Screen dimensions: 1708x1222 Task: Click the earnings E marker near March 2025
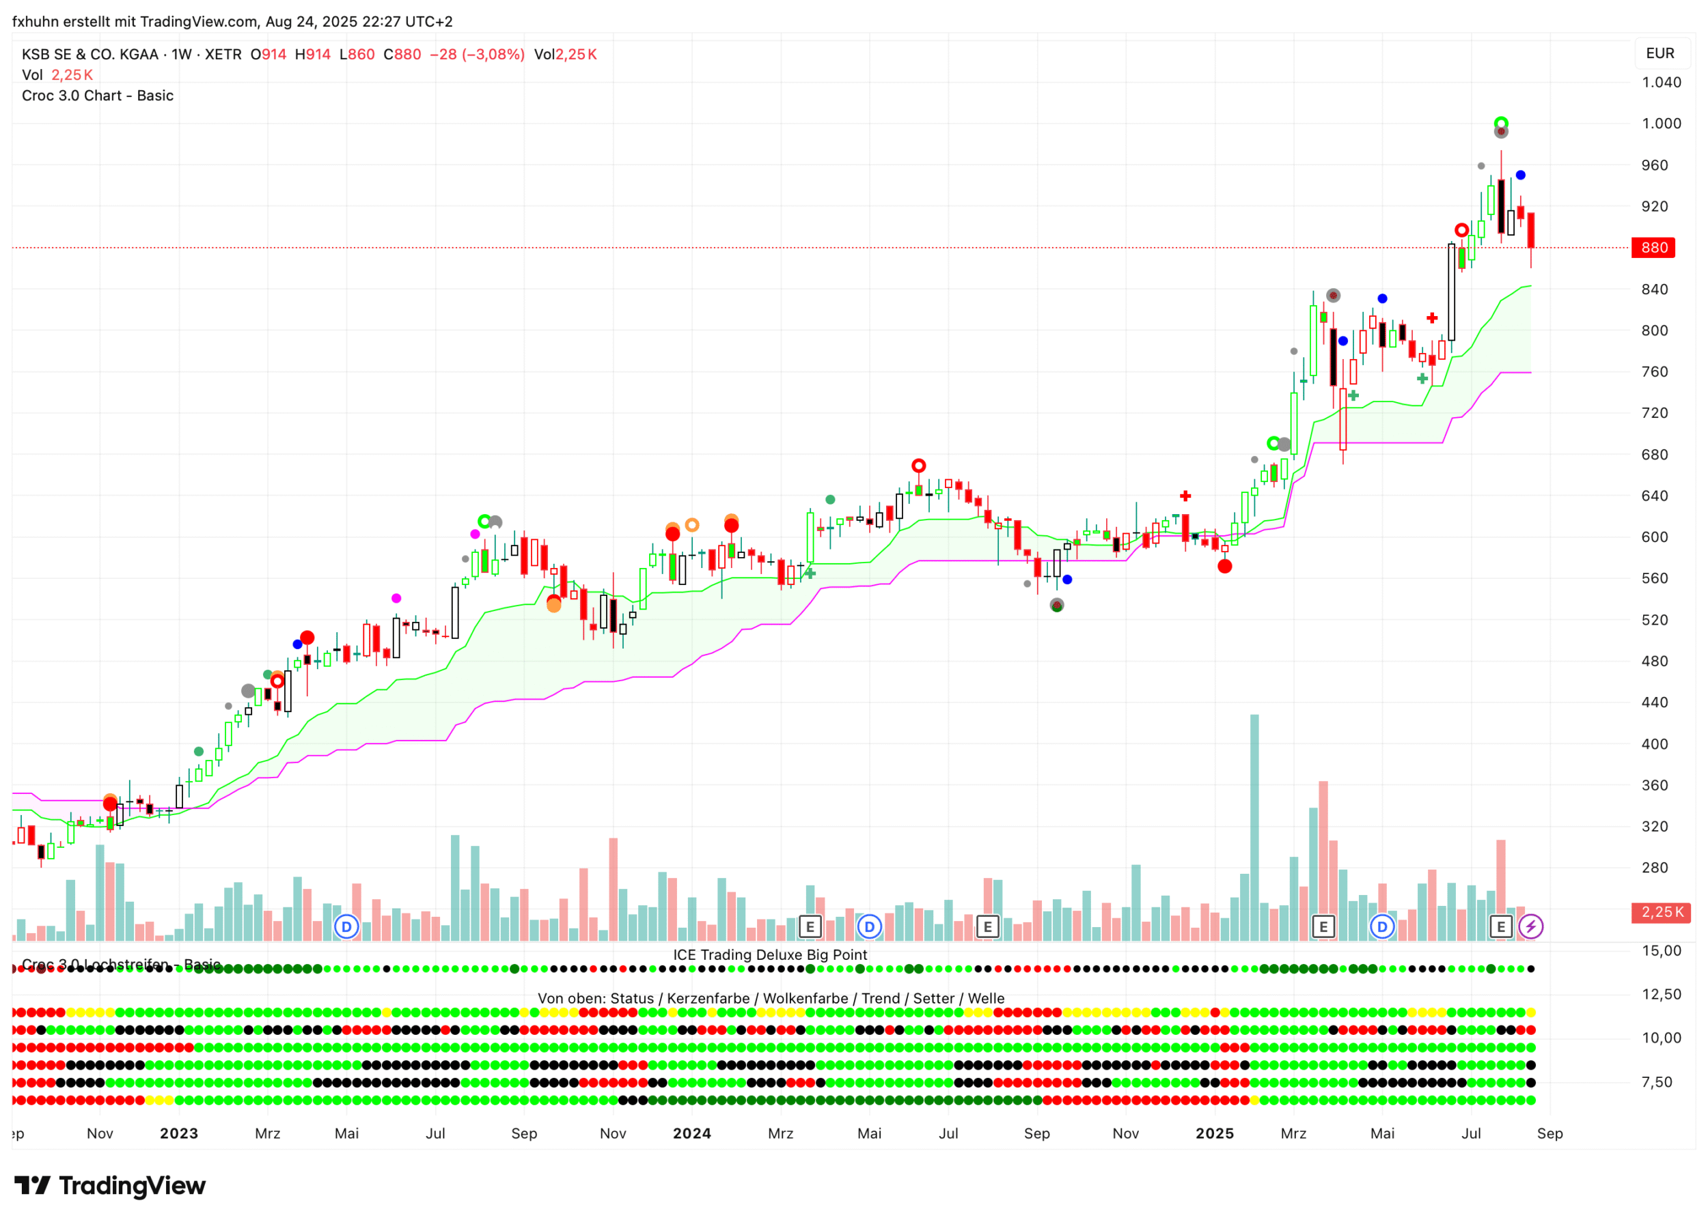tap(1323, 926)
